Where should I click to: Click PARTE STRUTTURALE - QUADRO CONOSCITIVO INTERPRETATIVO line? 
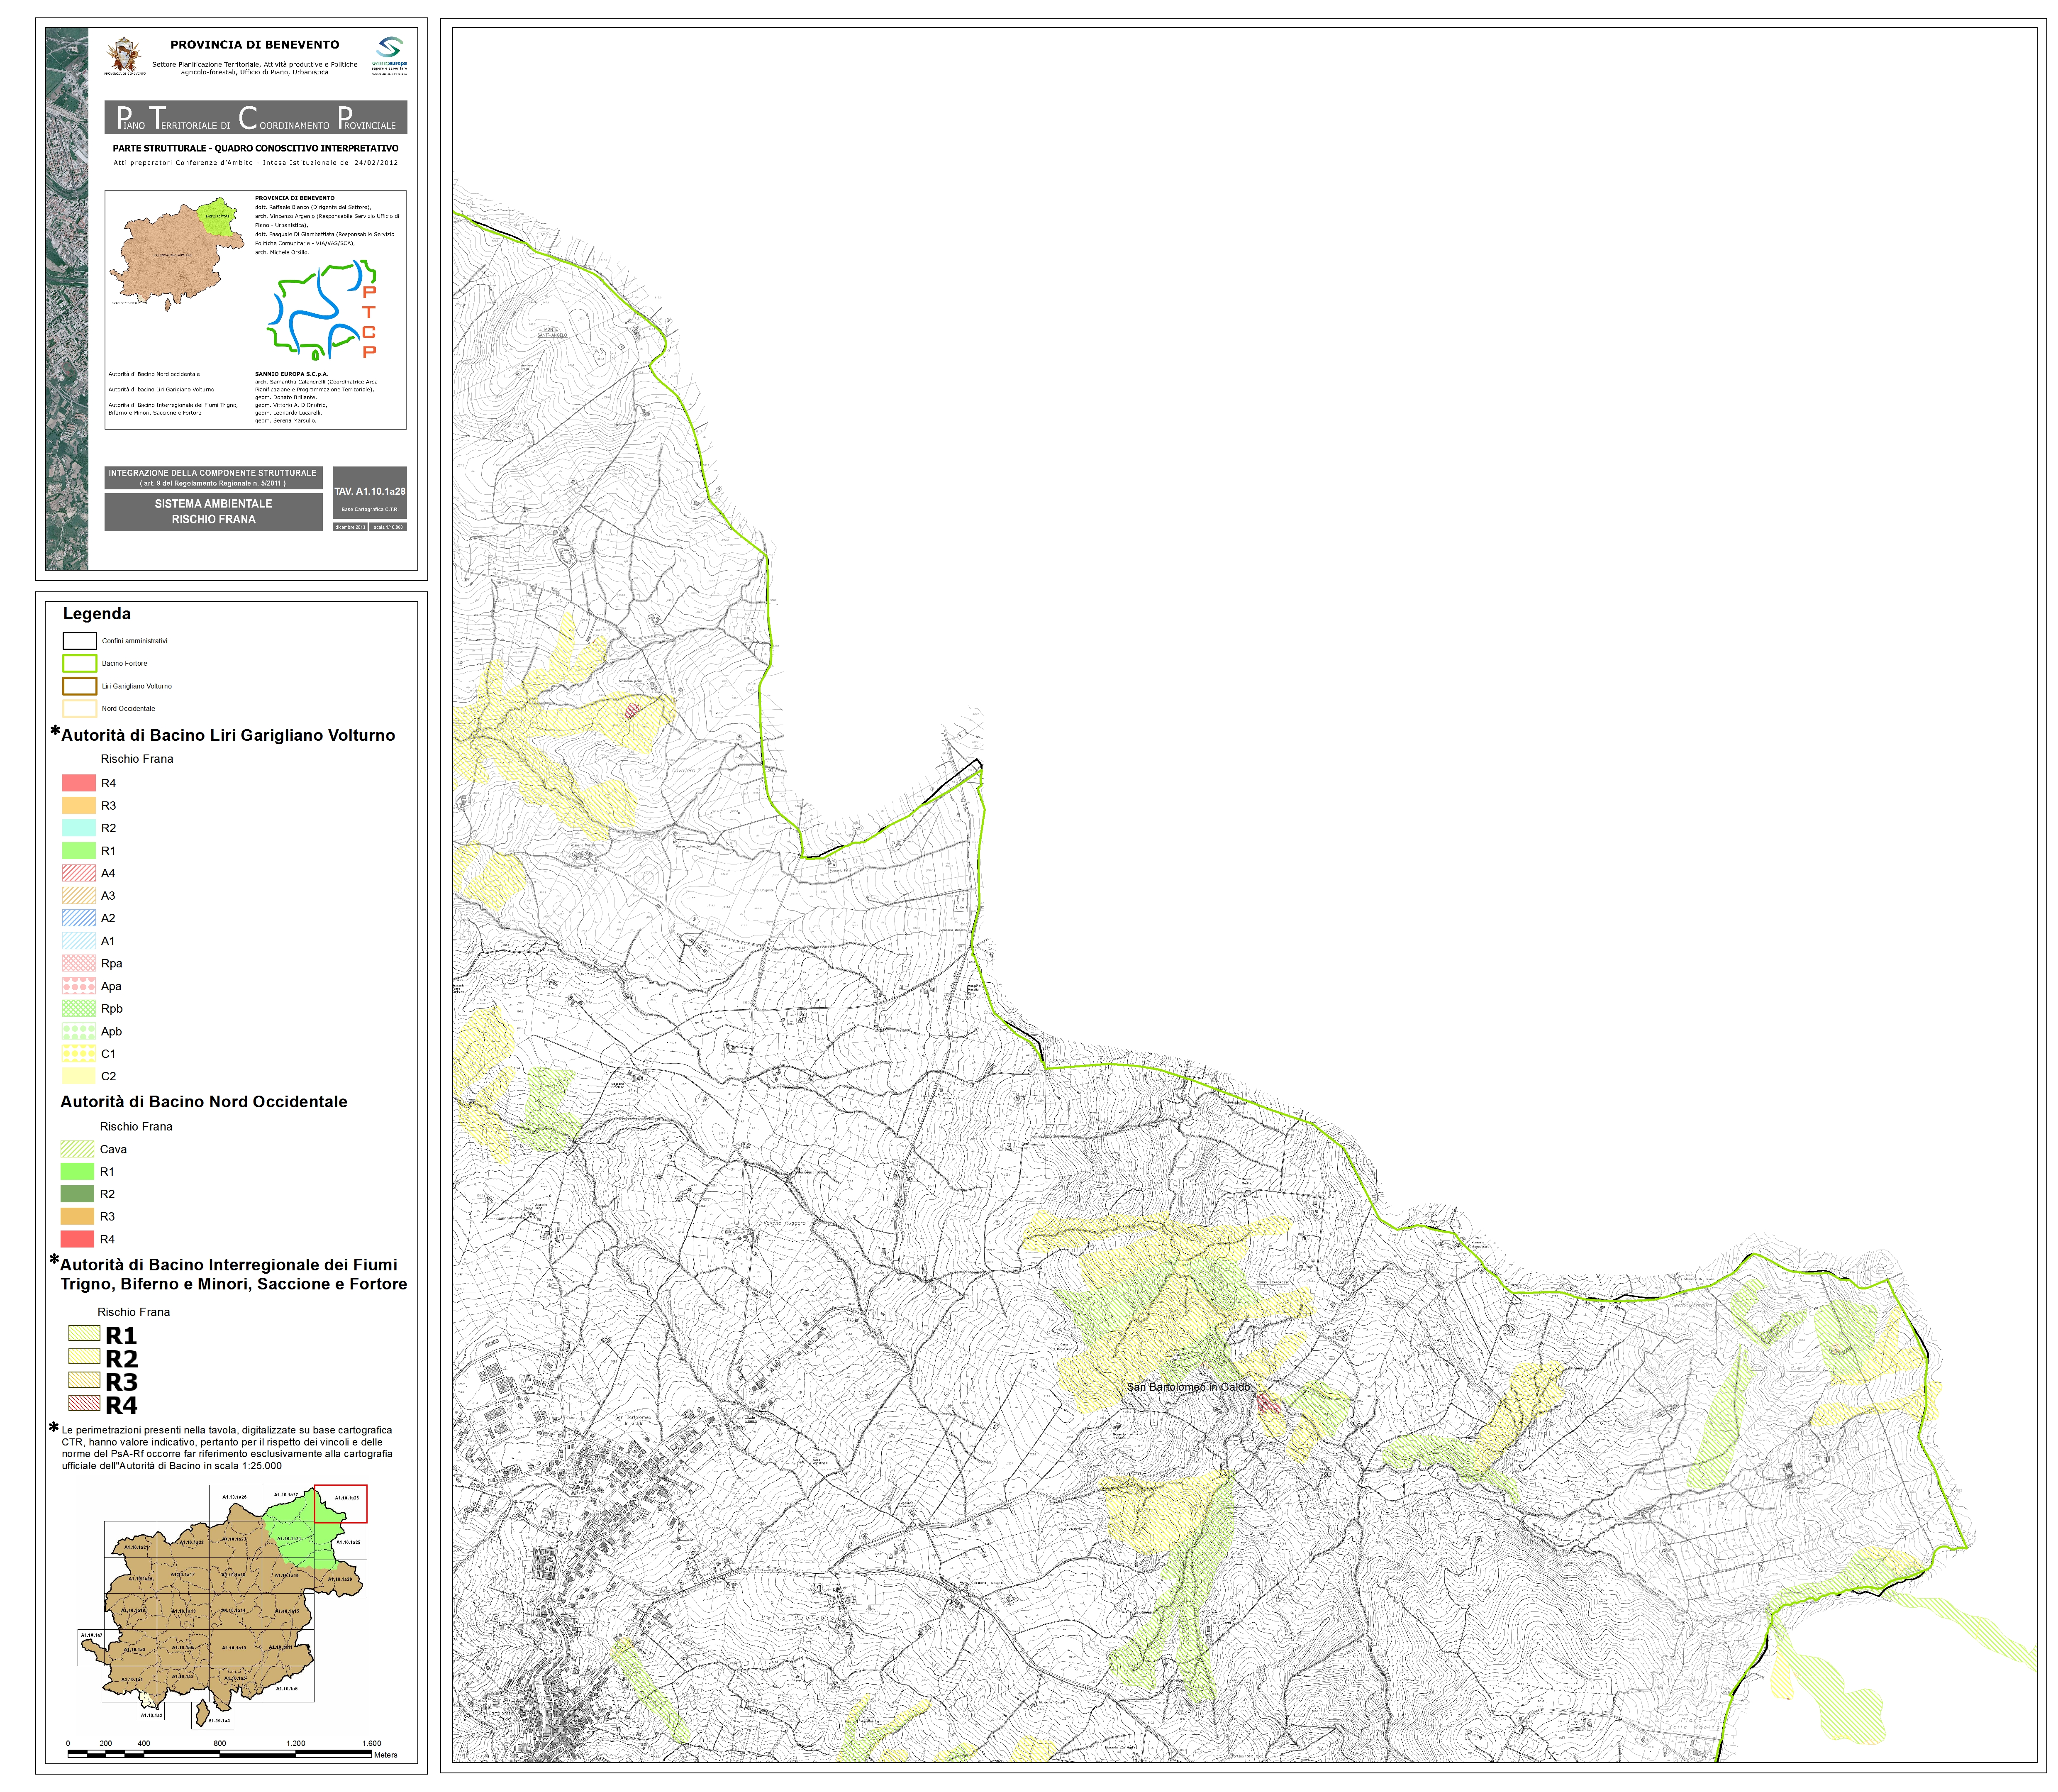point(256,148)
